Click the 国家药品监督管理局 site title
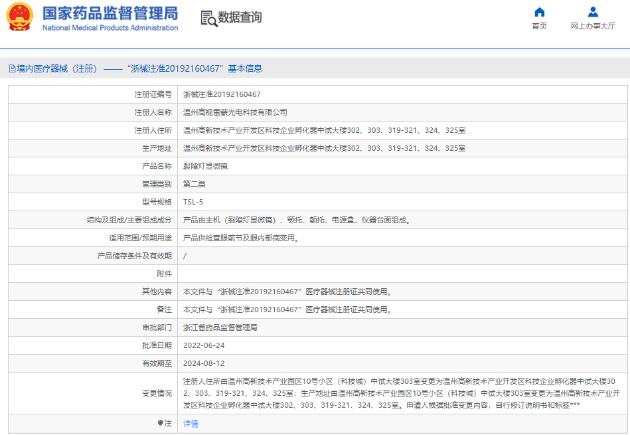Screen dimensions: 630x435 click(x=110, y=13)
